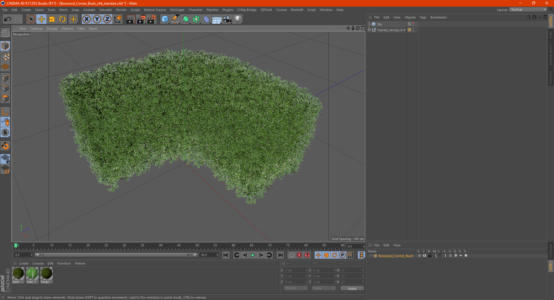Toggle Y axis lock
This screenshot has height=300, width=554.
[x=97, y=19]
